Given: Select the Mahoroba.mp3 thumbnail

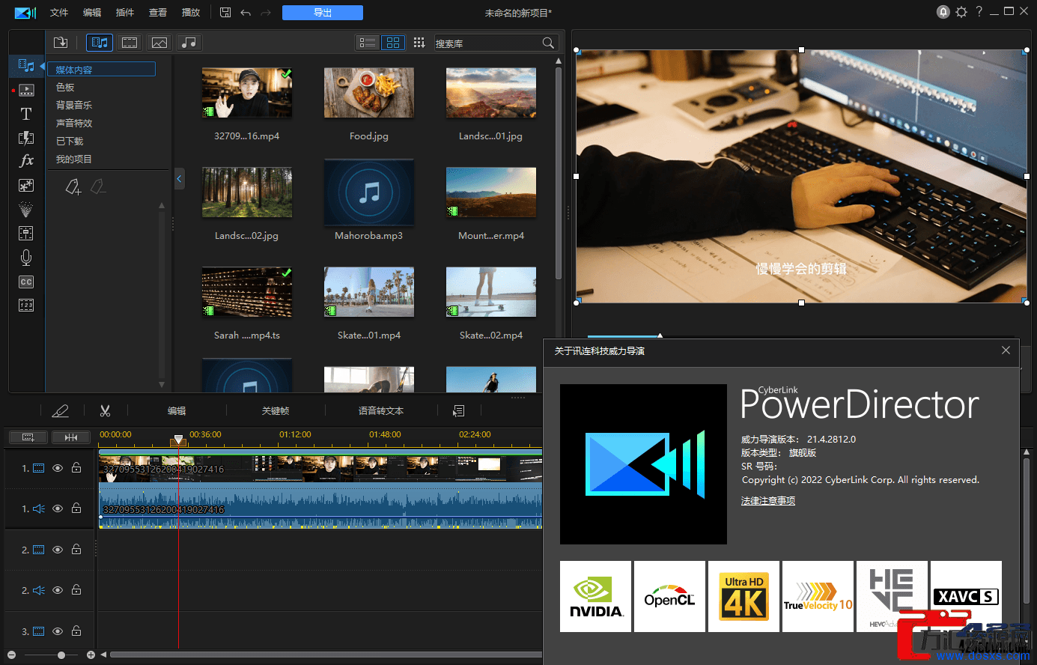Looking at the screenshot, I should [369, 192].
